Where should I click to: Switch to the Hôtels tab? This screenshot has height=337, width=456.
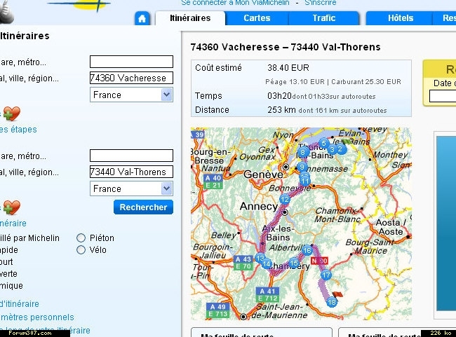click(x=401, y=18)
